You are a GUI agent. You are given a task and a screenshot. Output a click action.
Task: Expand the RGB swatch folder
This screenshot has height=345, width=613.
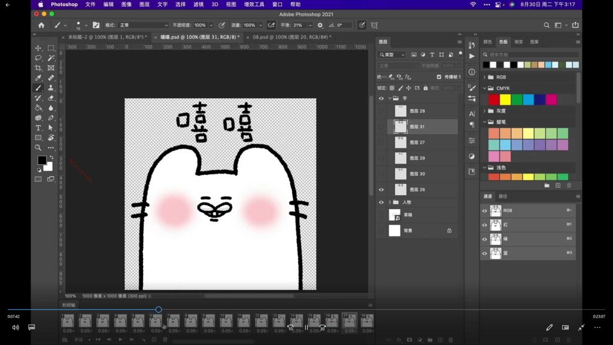484,77
